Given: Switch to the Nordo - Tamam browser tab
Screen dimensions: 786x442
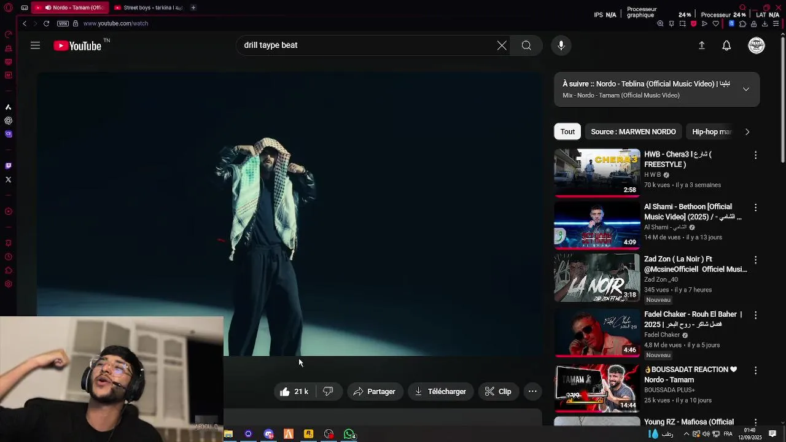Looking at the screenshot, I should [x=70, y=8].
